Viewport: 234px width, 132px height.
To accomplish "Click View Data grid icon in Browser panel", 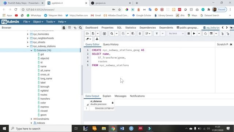I will (x=69, y=28).
